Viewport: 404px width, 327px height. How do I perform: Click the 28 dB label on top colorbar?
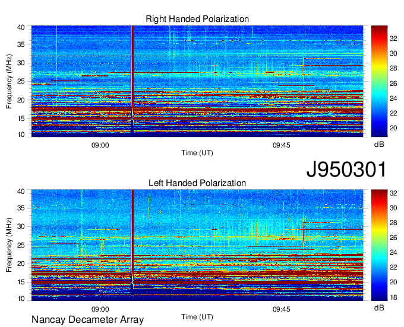pos(393,68)
